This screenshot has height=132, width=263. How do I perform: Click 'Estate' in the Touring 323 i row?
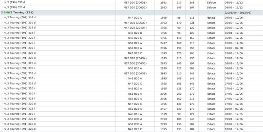tap(211, 109)
